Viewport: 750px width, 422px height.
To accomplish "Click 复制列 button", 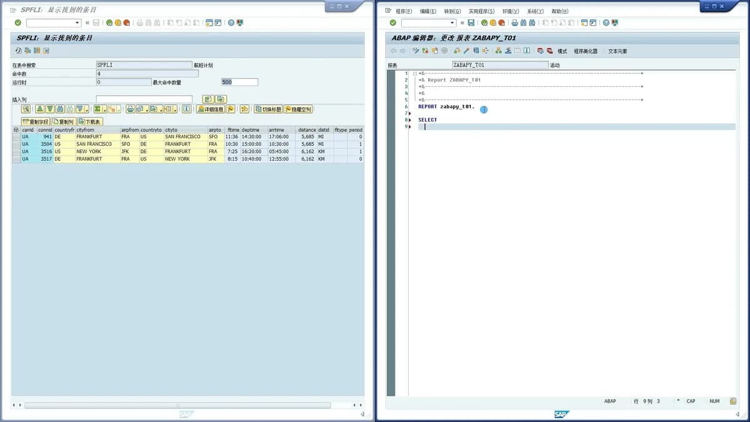I will (x=63, y=121).
